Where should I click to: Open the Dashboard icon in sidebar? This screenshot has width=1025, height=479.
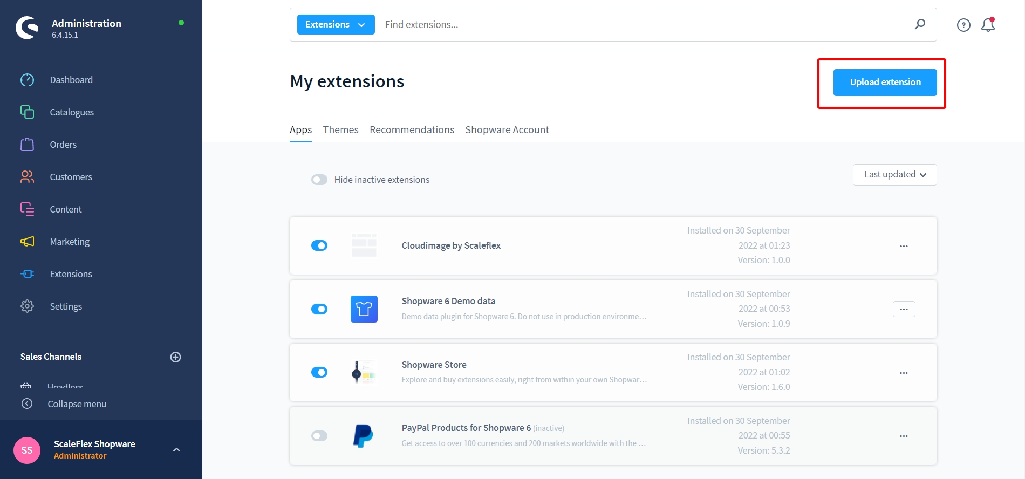27,80
